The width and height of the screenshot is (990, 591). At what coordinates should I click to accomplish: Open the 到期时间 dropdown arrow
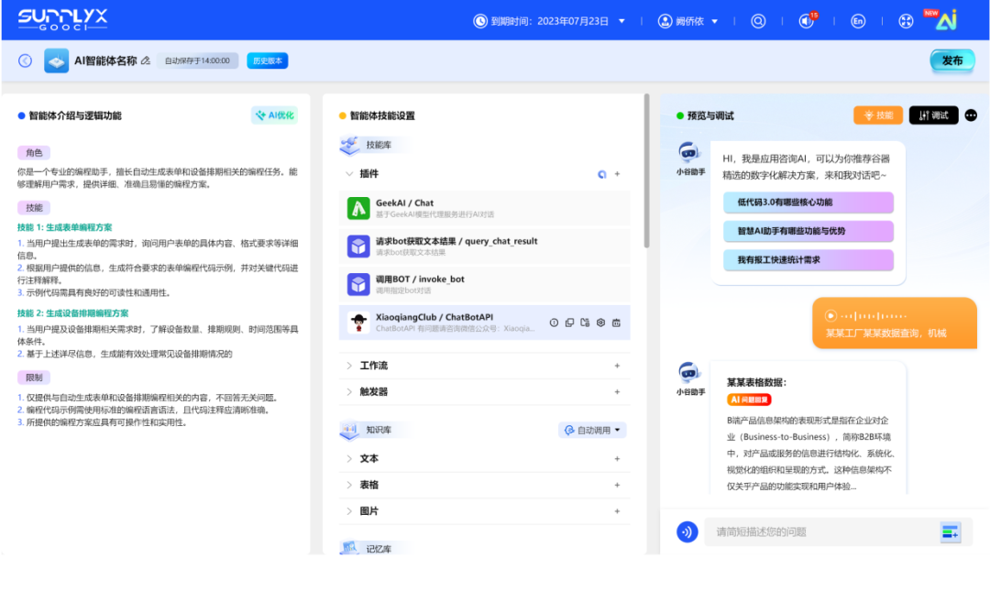click(621, 21)
